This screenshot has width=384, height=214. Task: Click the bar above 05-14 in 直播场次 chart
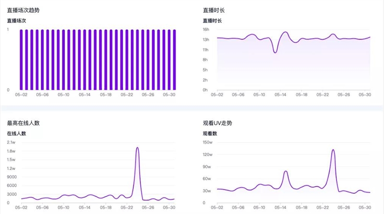[x=84, y=60]
